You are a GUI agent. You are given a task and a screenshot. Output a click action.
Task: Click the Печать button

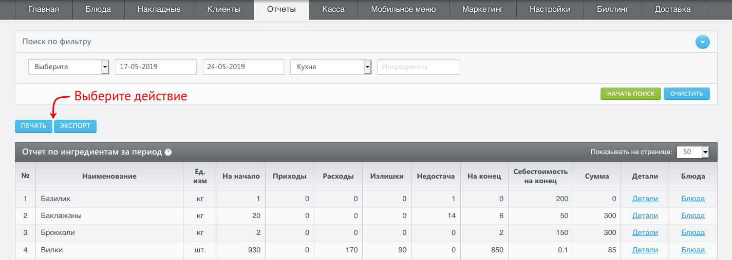33,126
